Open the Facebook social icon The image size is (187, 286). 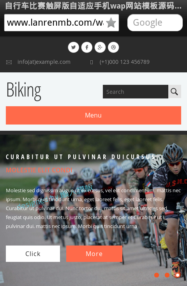pyautogui.click(x=87, y=47)
